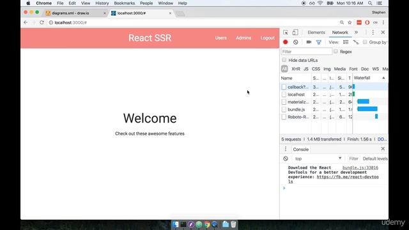
Task: Tick the checkbox beside bundle.js request
Action: (284, 109)
